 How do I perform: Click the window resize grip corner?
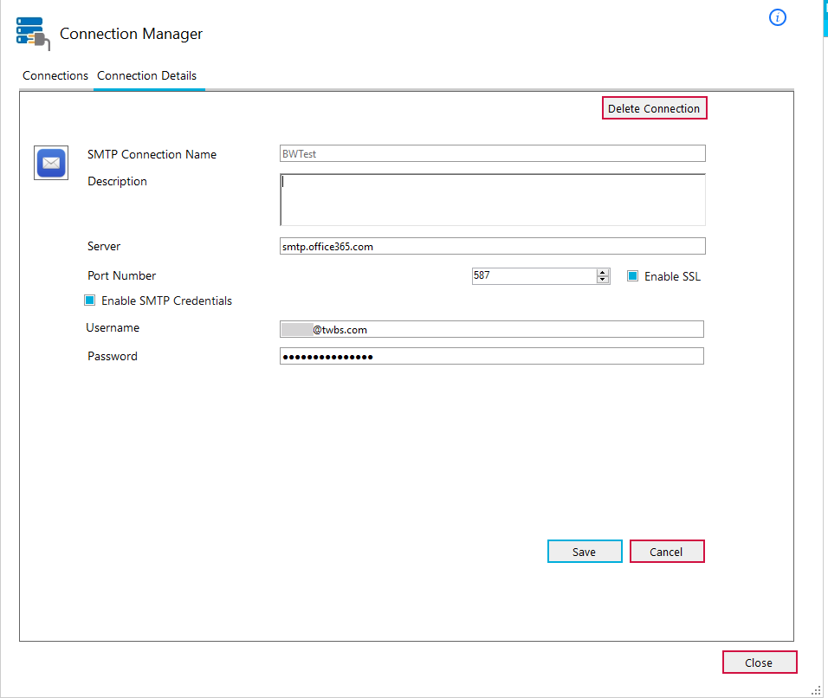click(816, 689)
